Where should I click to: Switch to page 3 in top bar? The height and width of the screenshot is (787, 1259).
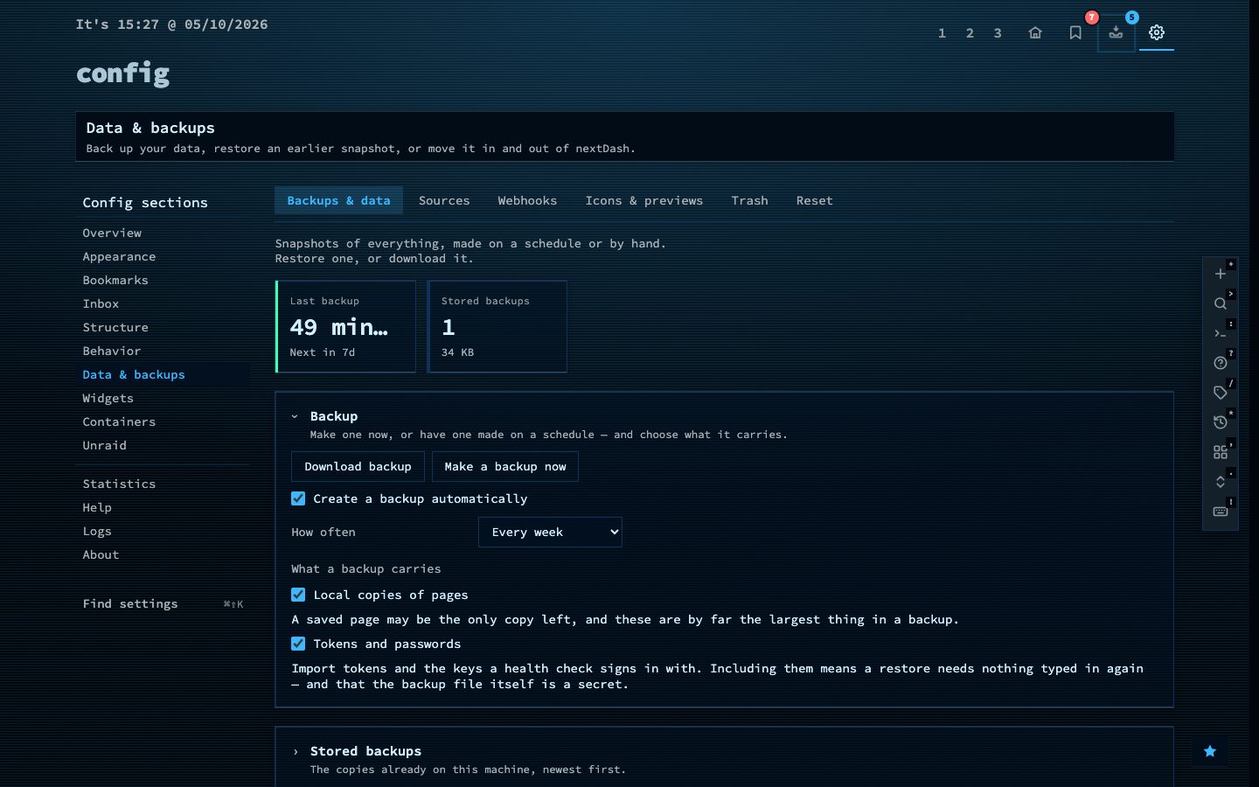tap(998, 33)
